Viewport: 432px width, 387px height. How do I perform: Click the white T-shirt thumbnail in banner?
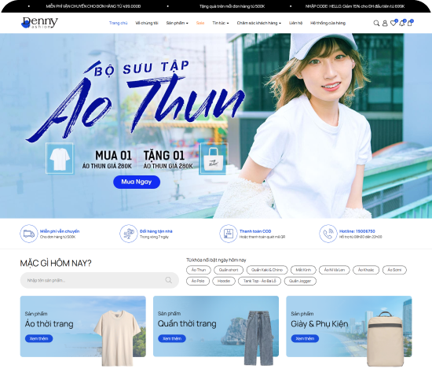coord(60,158)
